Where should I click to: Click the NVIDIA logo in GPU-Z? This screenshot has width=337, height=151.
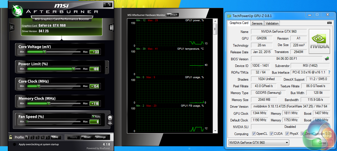[x=319, y=41]
